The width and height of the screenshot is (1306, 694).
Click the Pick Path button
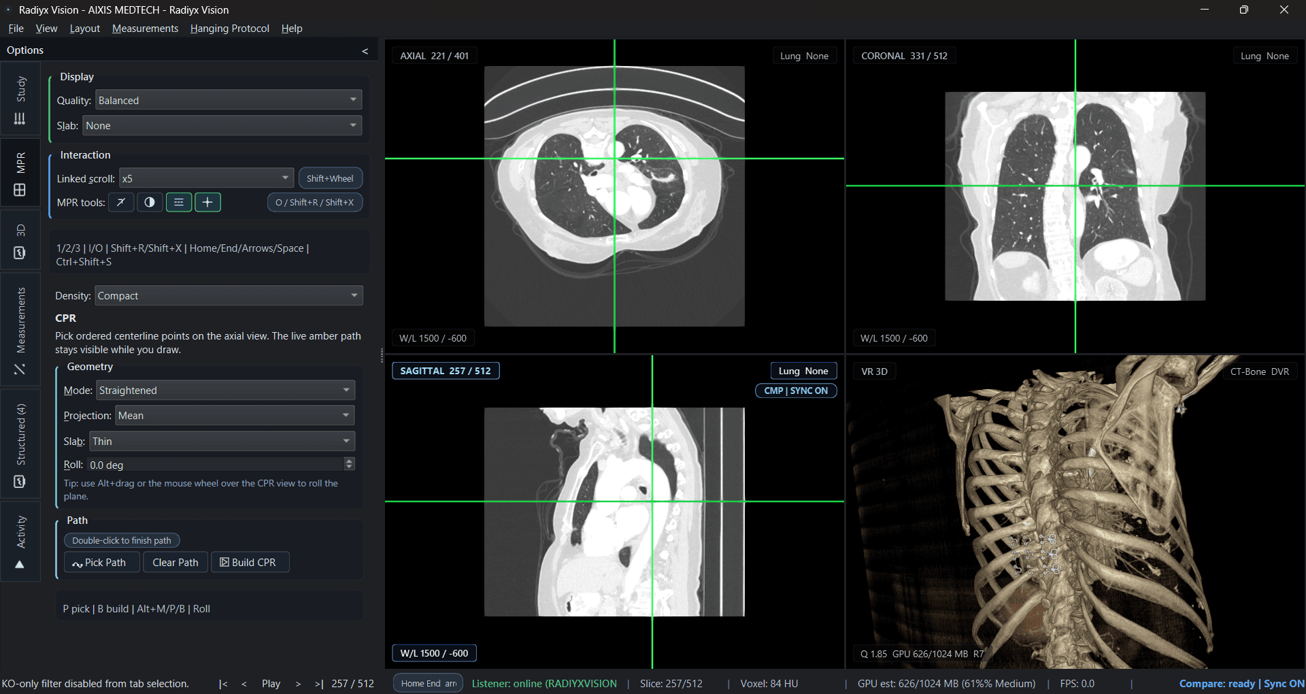coord(101,562)
